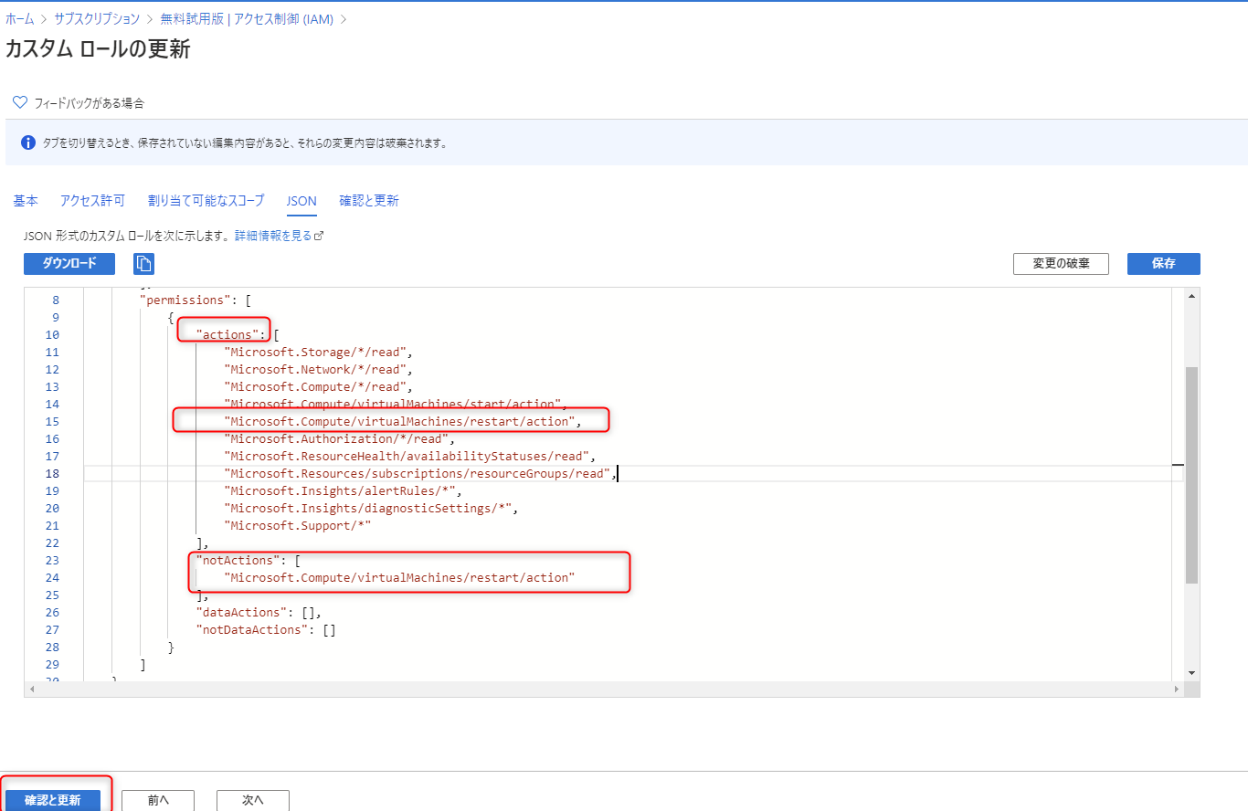Click line number 23 in gutter
Screen dimensions: 1248x811
pos(51,560)
